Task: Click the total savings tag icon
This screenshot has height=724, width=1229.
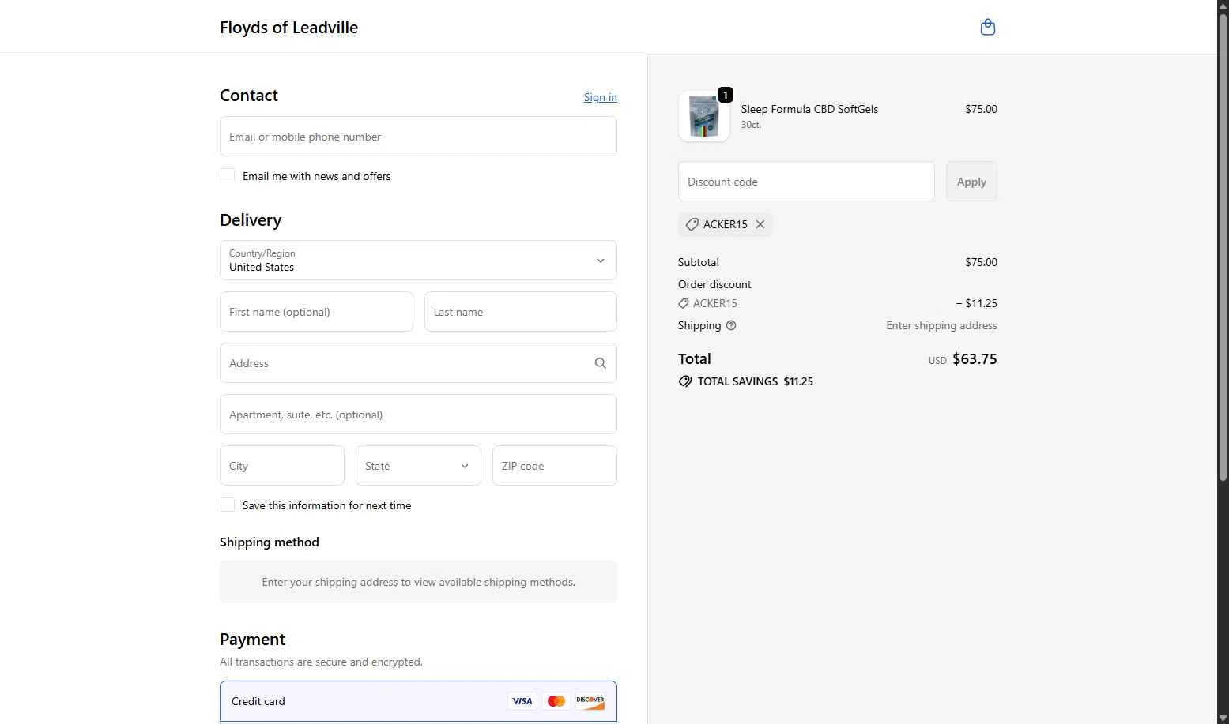Action: point(685,381)
